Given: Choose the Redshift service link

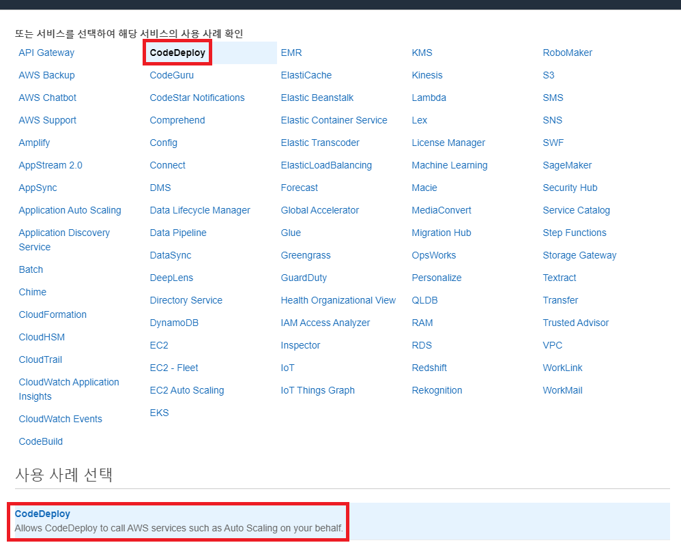Looking at the screenshot, I should 429,369.
